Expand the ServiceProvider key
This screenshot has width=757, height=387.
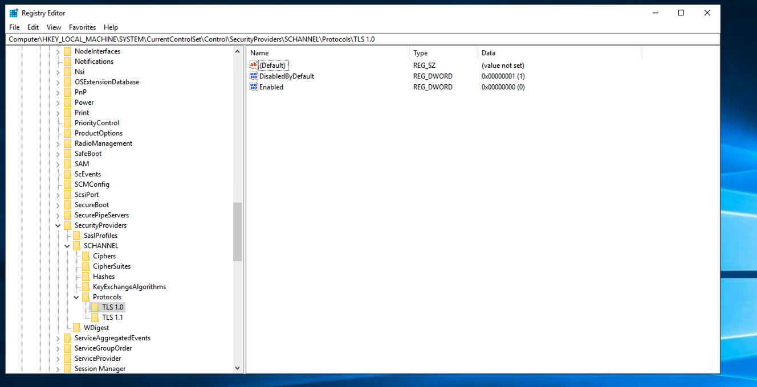tap(58, 359)
